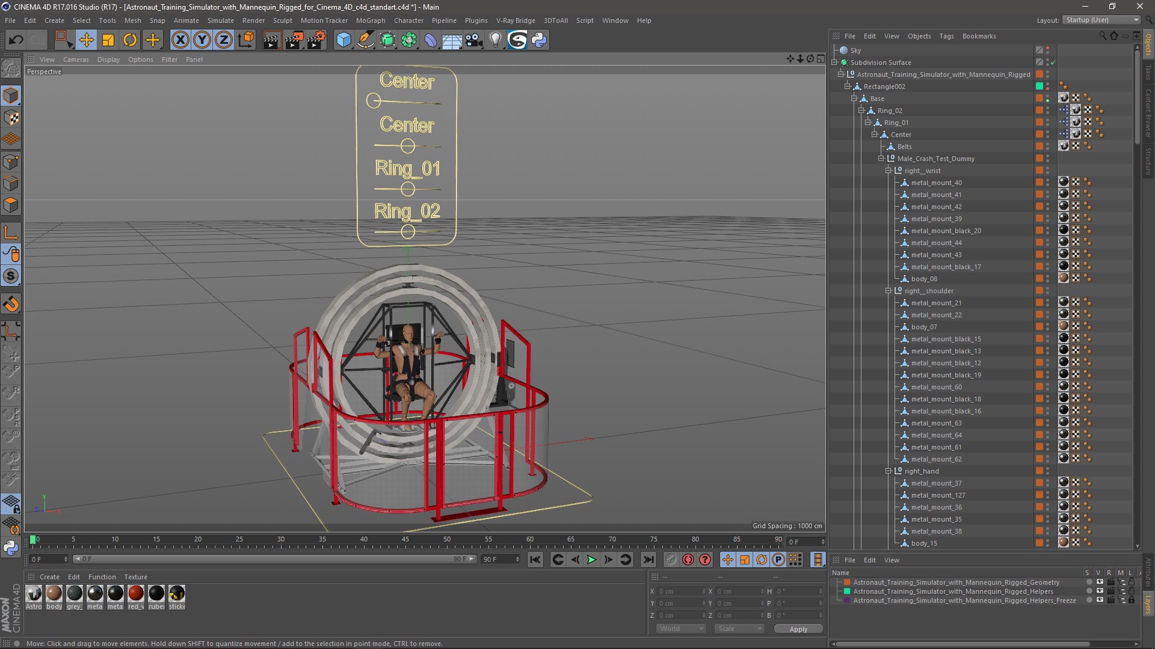Viewport: 1155px width, 649px height.
Task: Click Record Active Objects key button
Action: click(x=671, y=560)
